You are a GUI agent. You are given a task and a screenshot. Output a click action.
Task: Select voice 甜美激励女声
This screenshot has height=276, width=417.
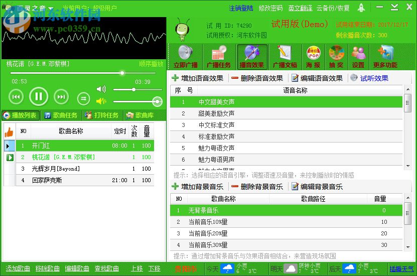286,113
